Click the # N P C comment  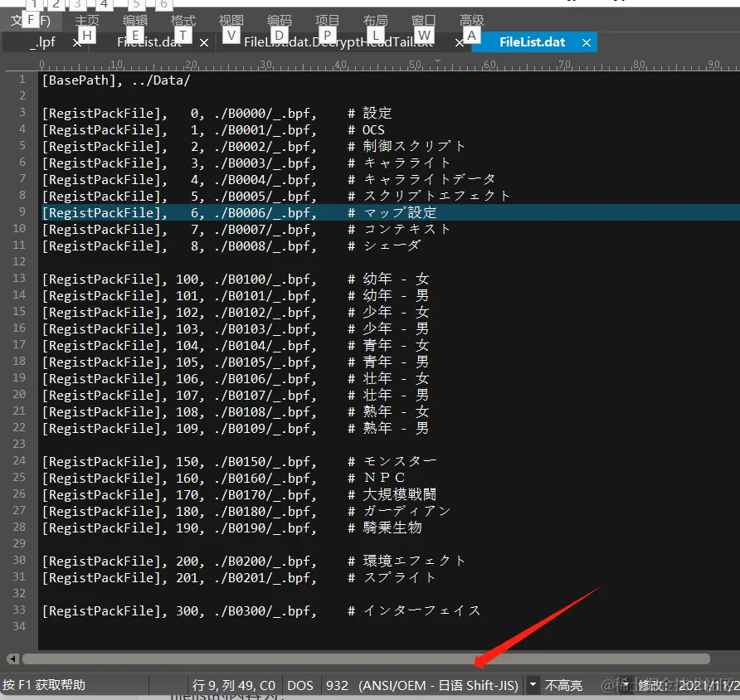[x=376, y=478]
